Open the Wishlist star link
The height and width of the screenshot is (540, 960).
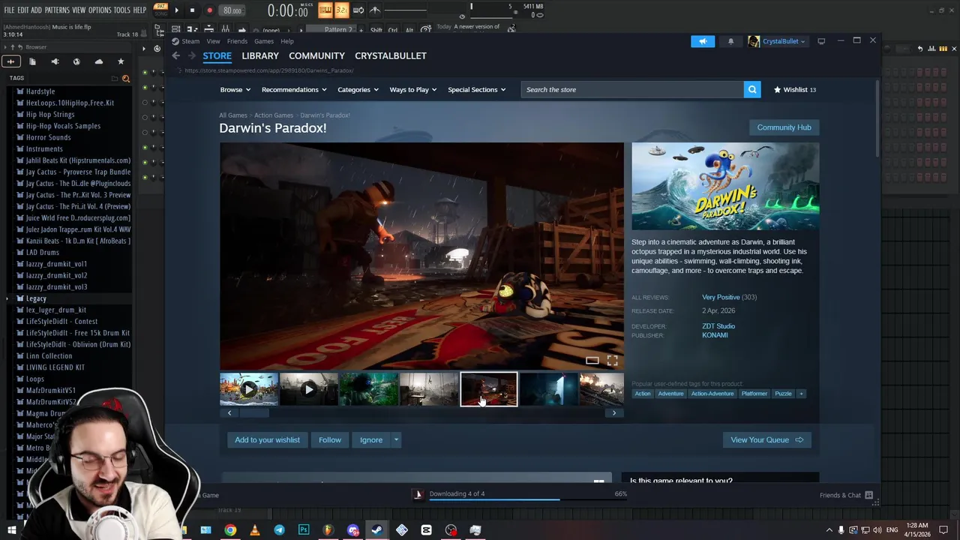point(795,89)
